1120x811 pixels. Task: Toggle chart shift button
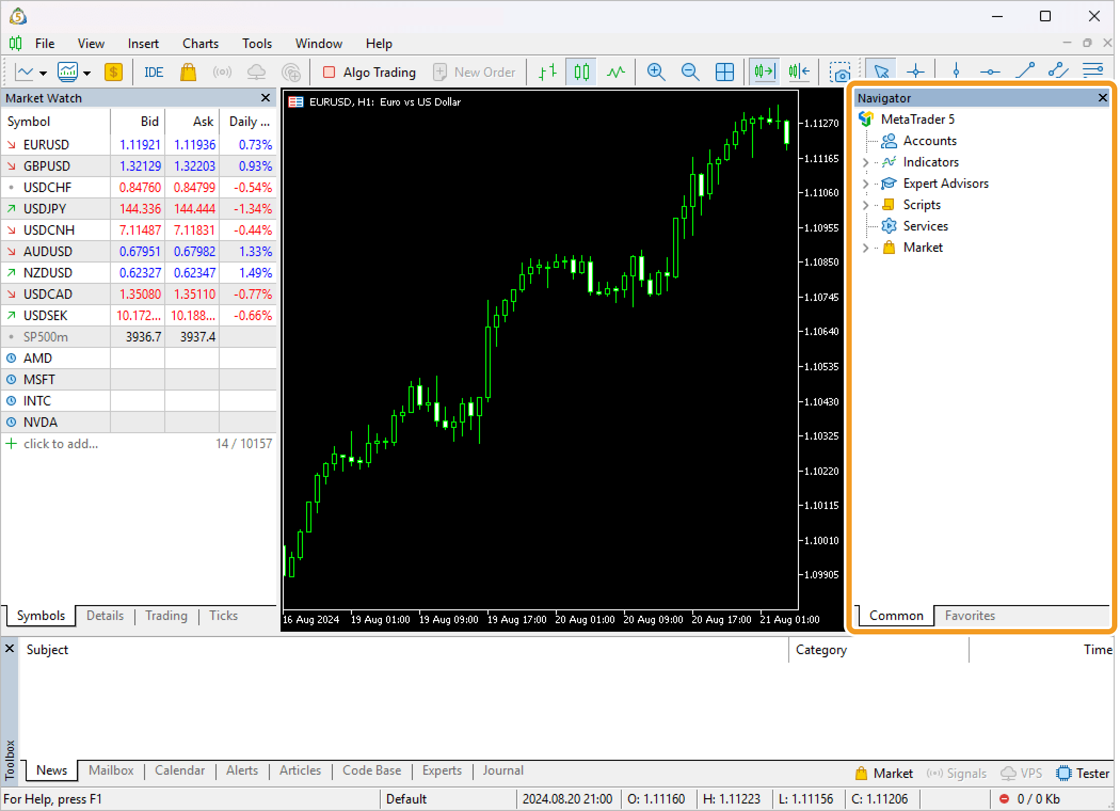click(x=798, y=71)
